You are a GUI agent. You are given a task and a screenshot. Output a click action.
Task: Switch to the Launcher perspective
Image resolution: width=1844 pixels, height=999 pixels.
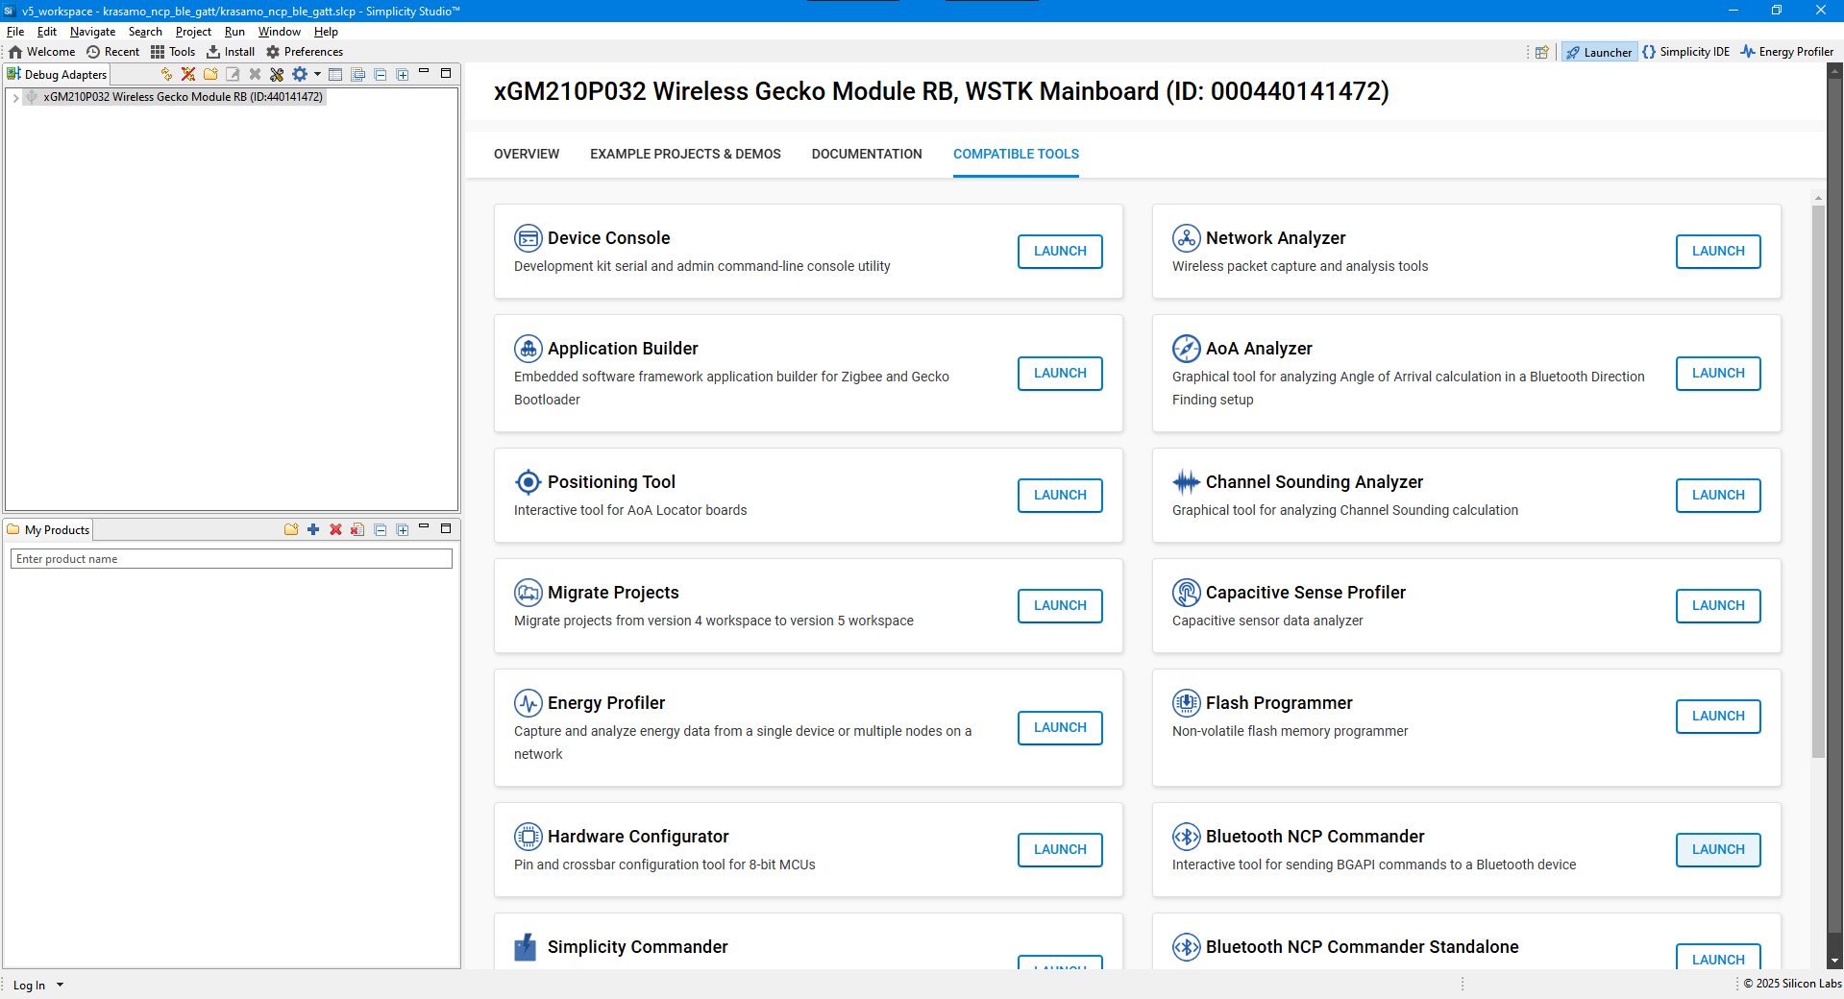tap(1599, 52)
